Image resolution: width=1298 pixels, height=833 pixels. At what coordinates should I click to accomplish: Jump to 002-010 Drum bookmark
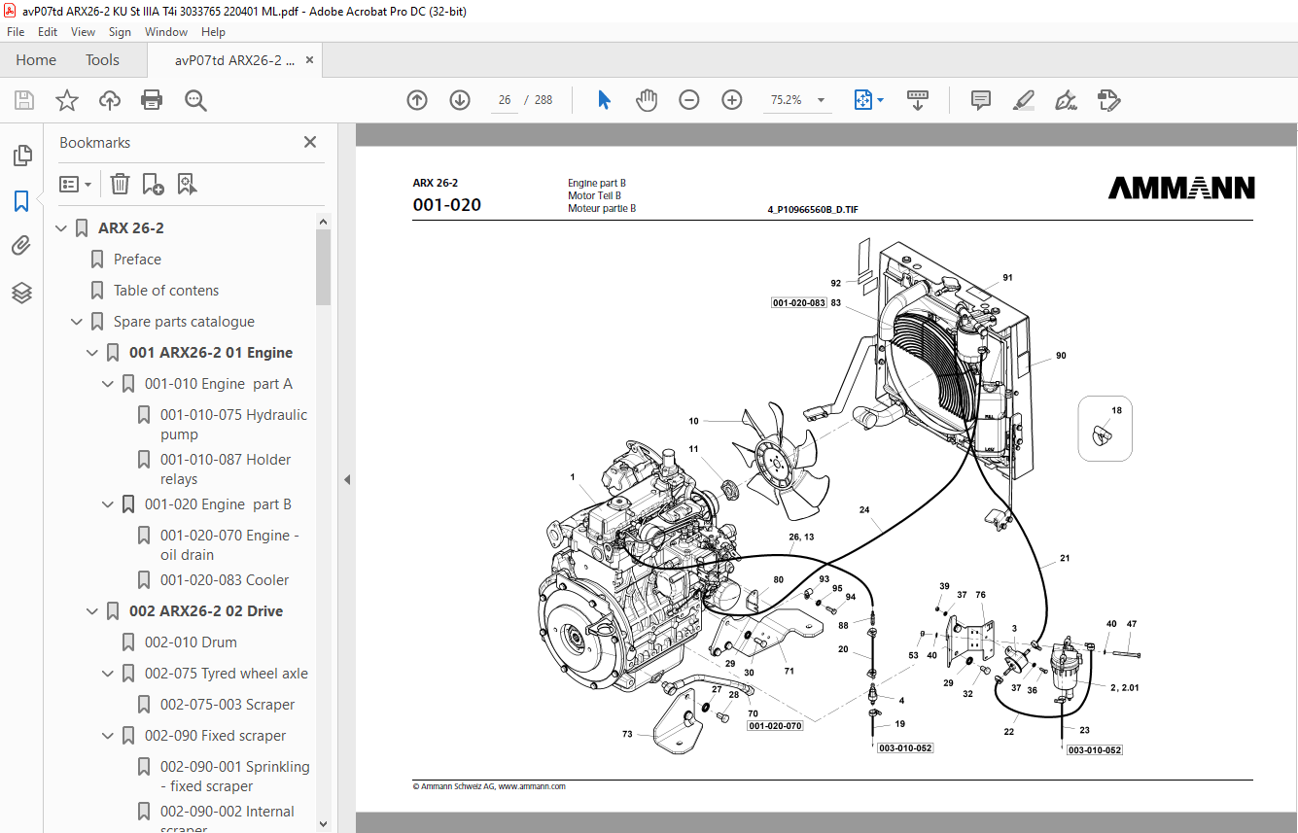pyautogui.click(x=191, y=642)
